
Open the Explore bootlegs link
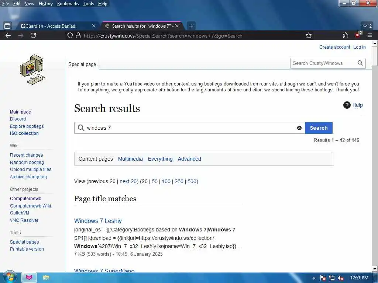[x=27, y=126]
